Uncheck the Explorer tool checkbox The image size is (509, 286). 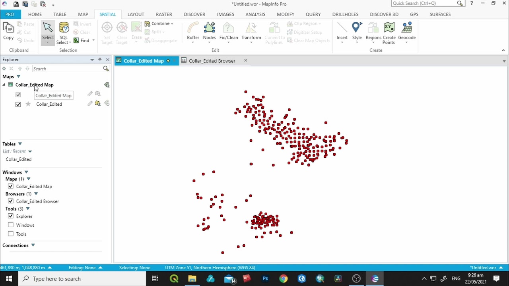(11, 216)
